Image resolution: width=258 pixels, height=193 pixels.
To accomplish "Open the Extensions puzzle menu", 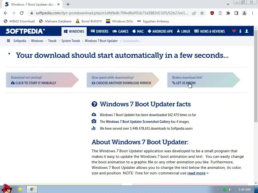I will point(228,13).
